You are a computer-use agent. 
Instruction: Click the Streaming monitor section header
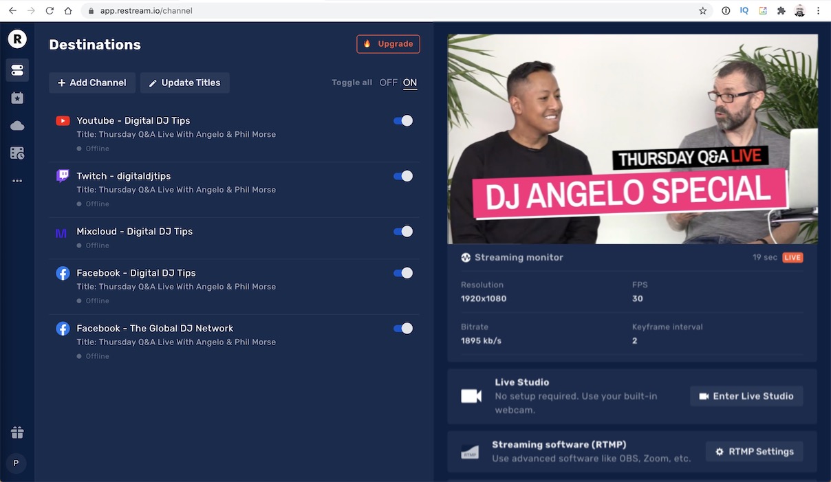(x=521, y=257)
